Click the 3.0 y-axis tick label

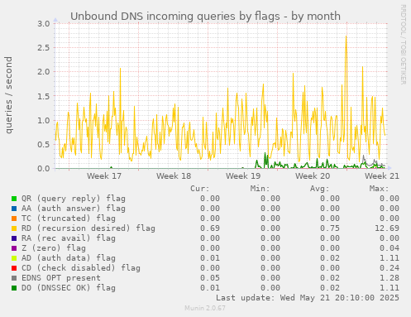pyautogui.click(x=44, y=24)
